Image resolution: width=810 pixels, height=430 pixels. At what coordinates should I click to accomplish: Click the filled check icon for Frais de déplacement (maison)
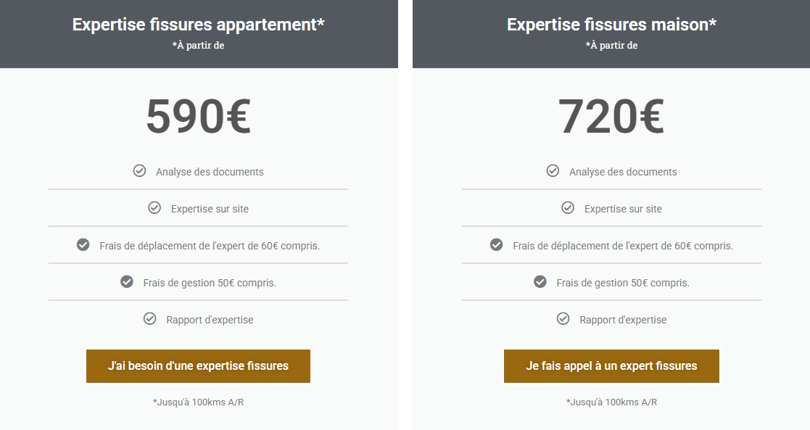pyautogui.click(x=496, y=245)
